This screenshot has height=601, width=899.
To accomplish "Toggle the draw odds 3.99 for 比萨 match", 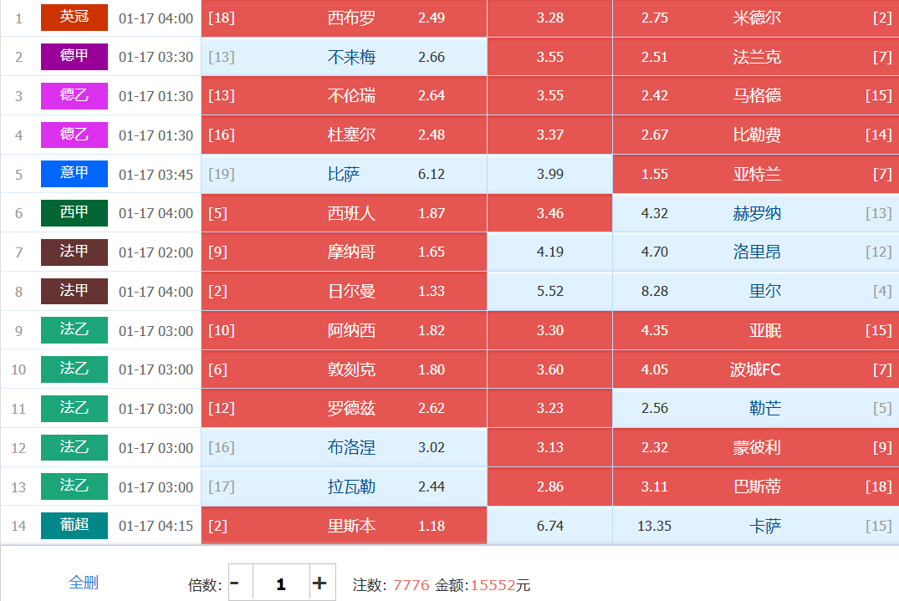I will tap(549, 174).
